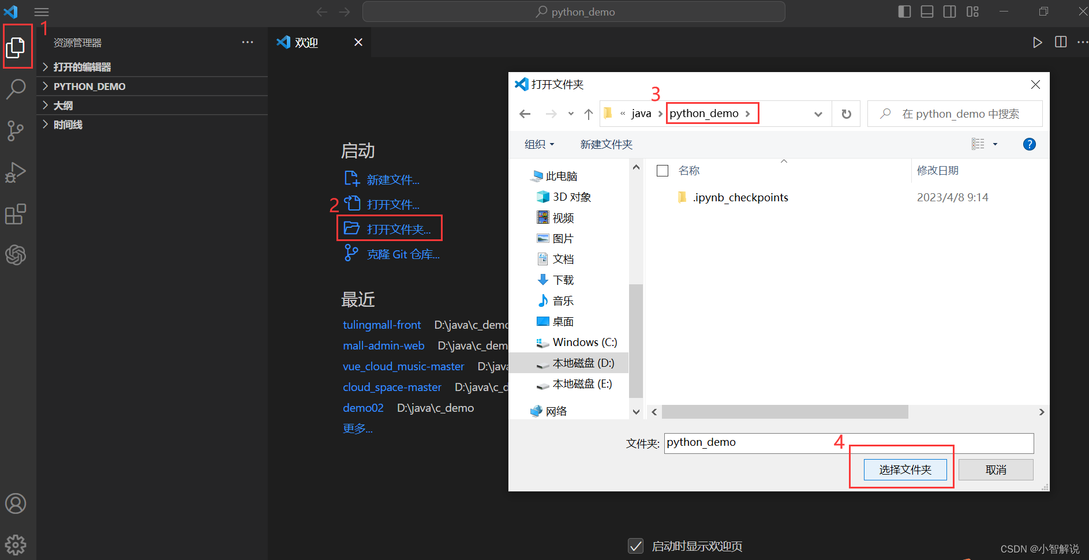Click the search python_demo field in dialog
1089x560 pixels.
click(x=955, y=114)
